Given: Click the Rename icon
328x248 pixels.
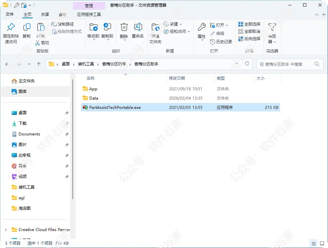Looking at the screenshot, I should (138, 27).
